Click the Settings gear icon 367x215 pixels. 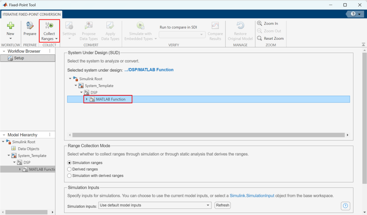point(69,25)
